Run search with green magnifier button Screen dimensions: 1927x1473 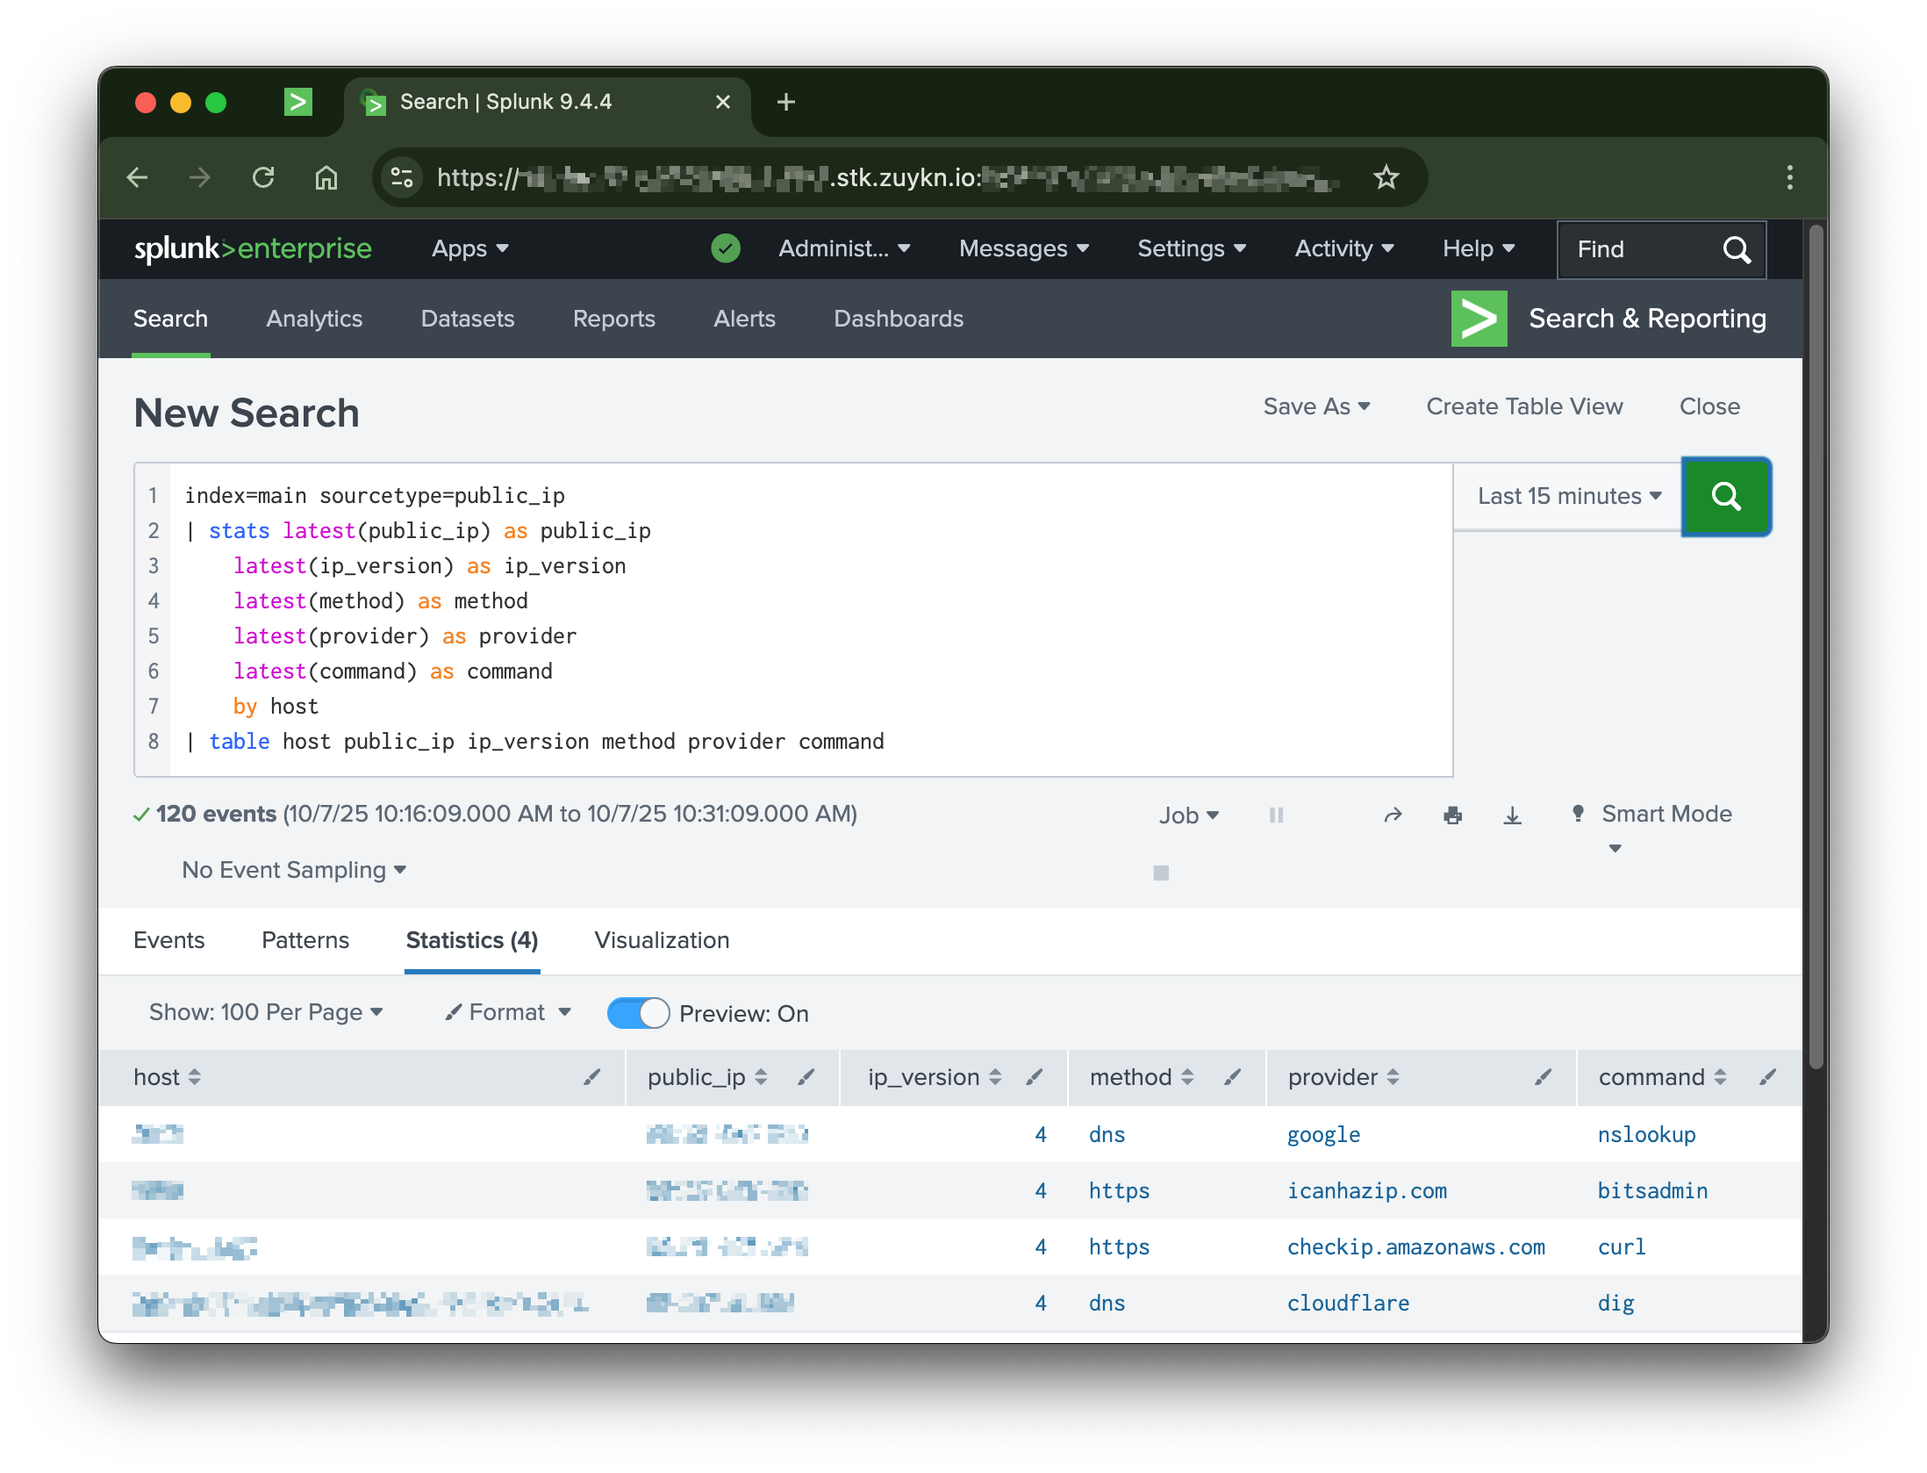[x=1725, y=496]
